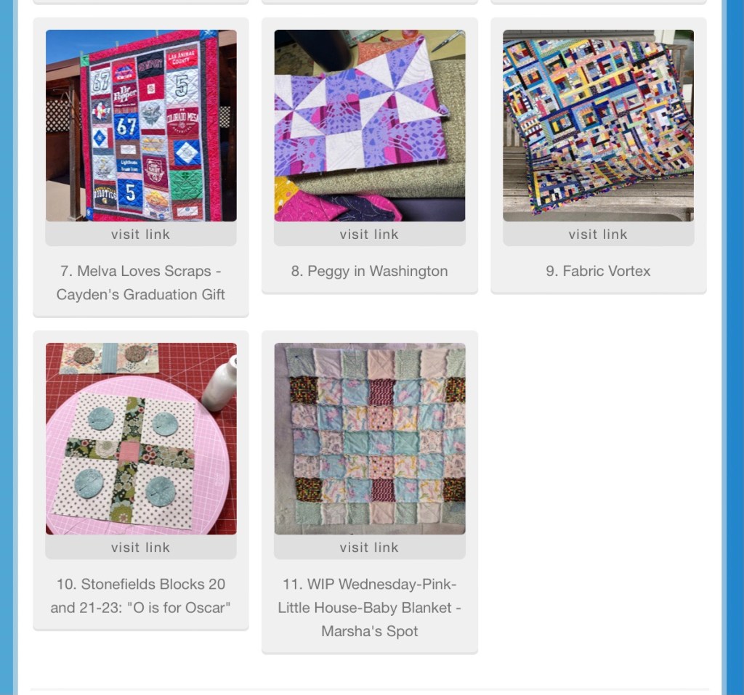Click visit link under Peggy in Washington image
The height and width of the screenshot is (695, 744).
click(370, 234)
